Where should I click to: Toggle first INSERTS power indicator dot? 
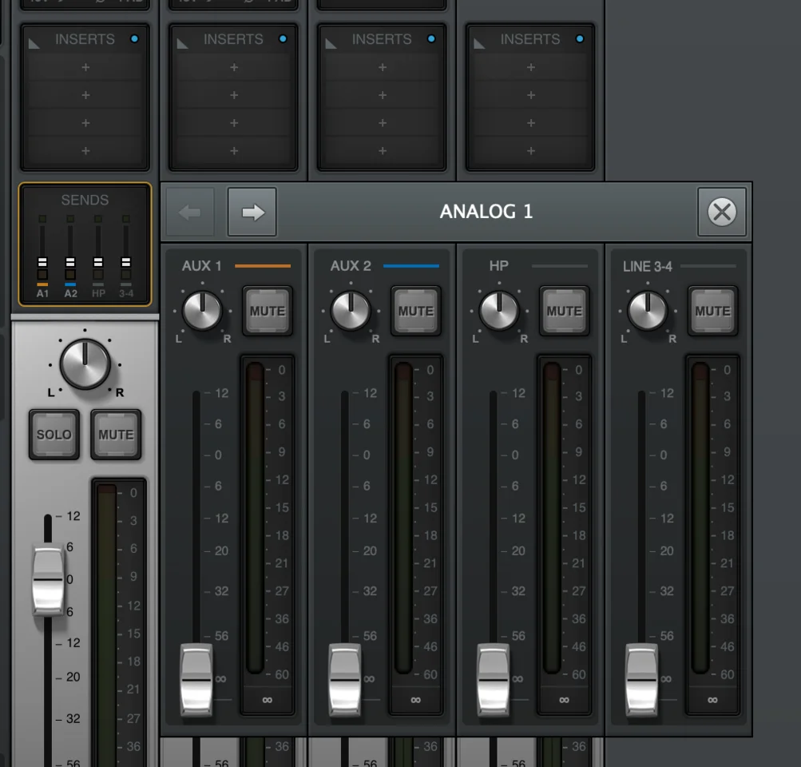pyautogui.click(x=134, y=38)
